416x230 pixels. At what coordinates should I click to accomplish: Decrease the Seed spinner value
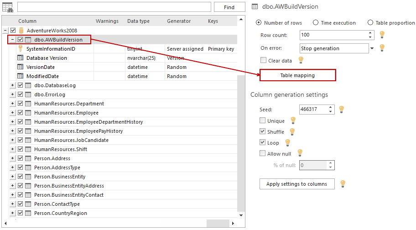330,111
